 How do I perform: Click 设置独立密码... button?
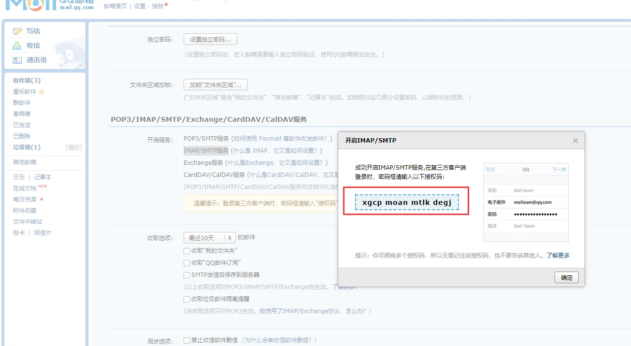pos(210,40)
